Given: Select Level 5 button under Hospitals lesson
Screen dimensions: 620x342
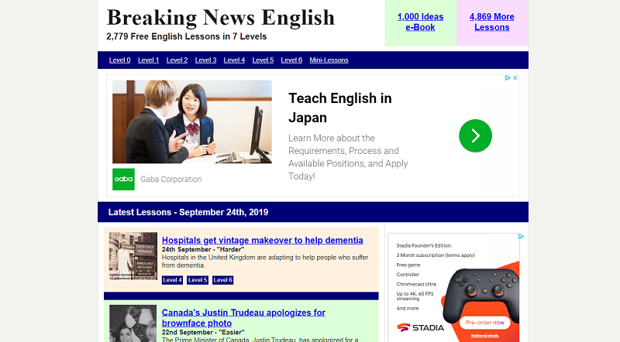Looking at the screenshot, I should (x=198, y=280).
